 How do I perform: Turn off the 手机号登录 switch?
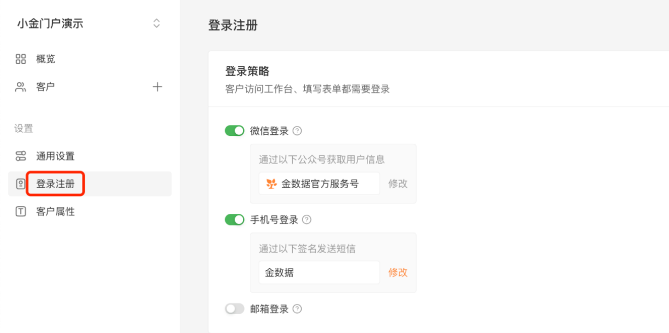point(235,220)
